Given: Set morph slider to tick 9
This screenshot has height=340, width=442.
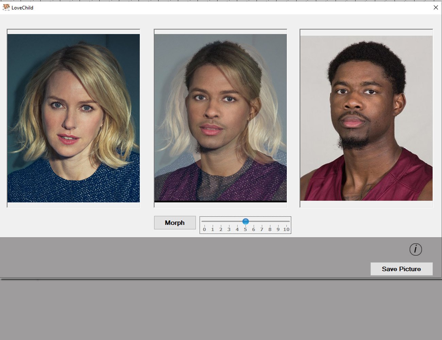Looking at the screenshot, I should (278, 222).
